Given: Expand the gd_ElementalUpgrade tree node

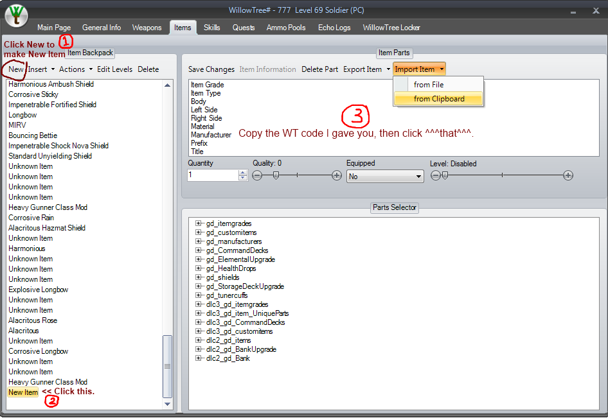Looking at the screenshot, I should point(199,259).
